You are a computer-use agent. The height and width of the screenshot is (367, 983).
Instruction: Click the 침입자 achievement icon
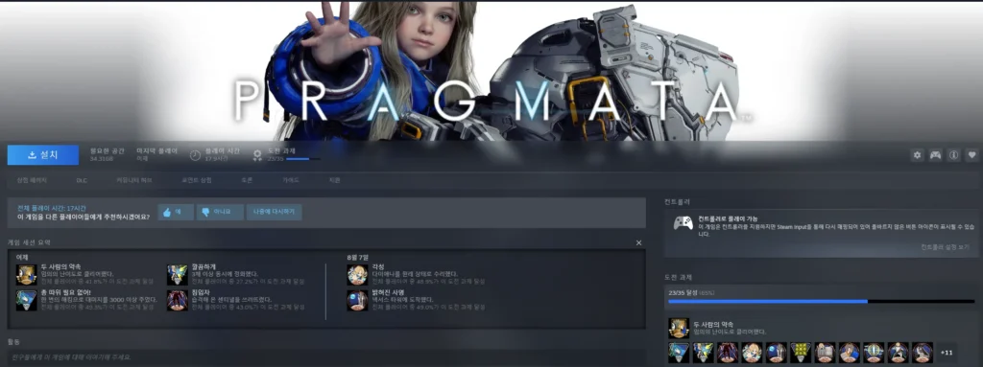coord(178,300)
